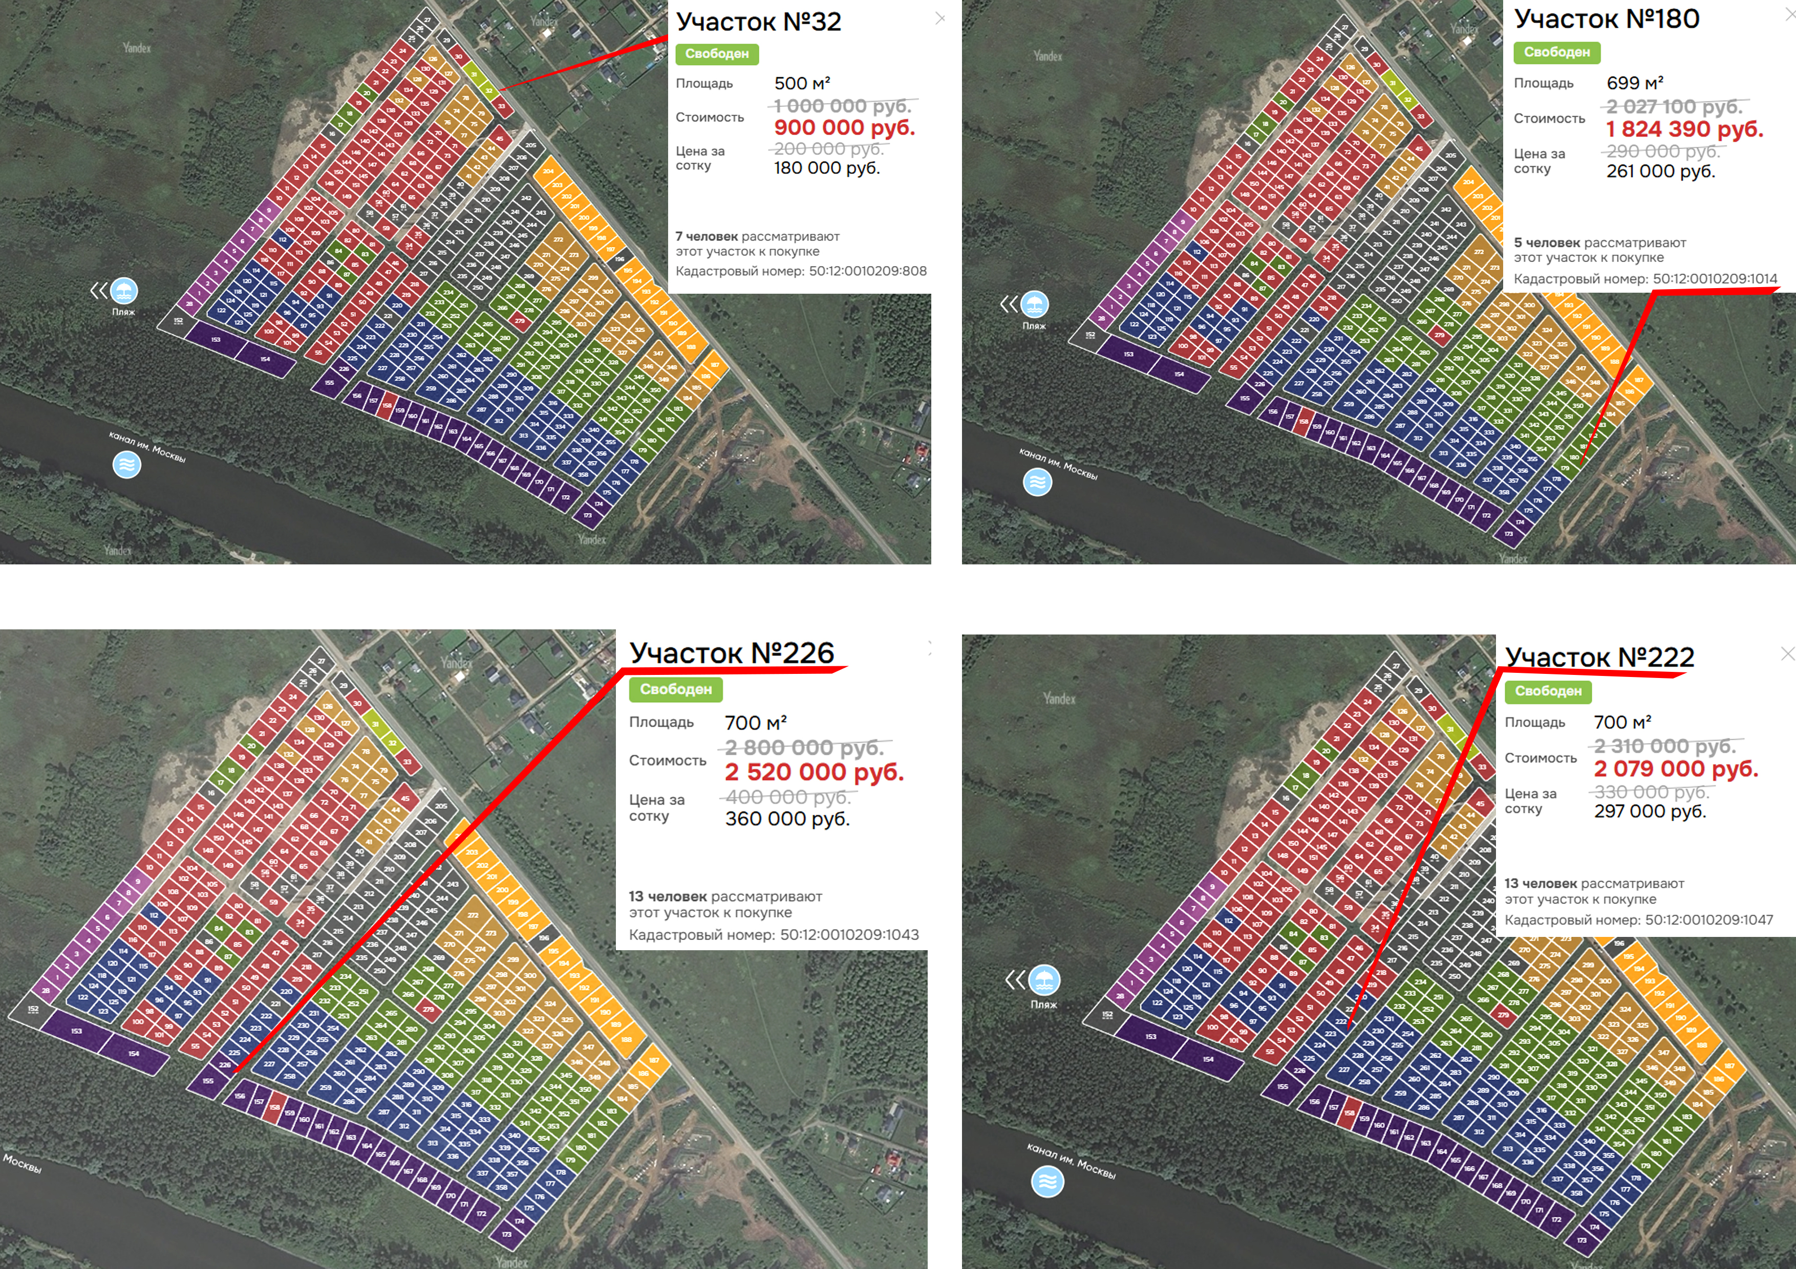Select plot 152 in Участок №32 map
The image size is (1796, 1269).
pyautogui.click(x=178, y=320)
